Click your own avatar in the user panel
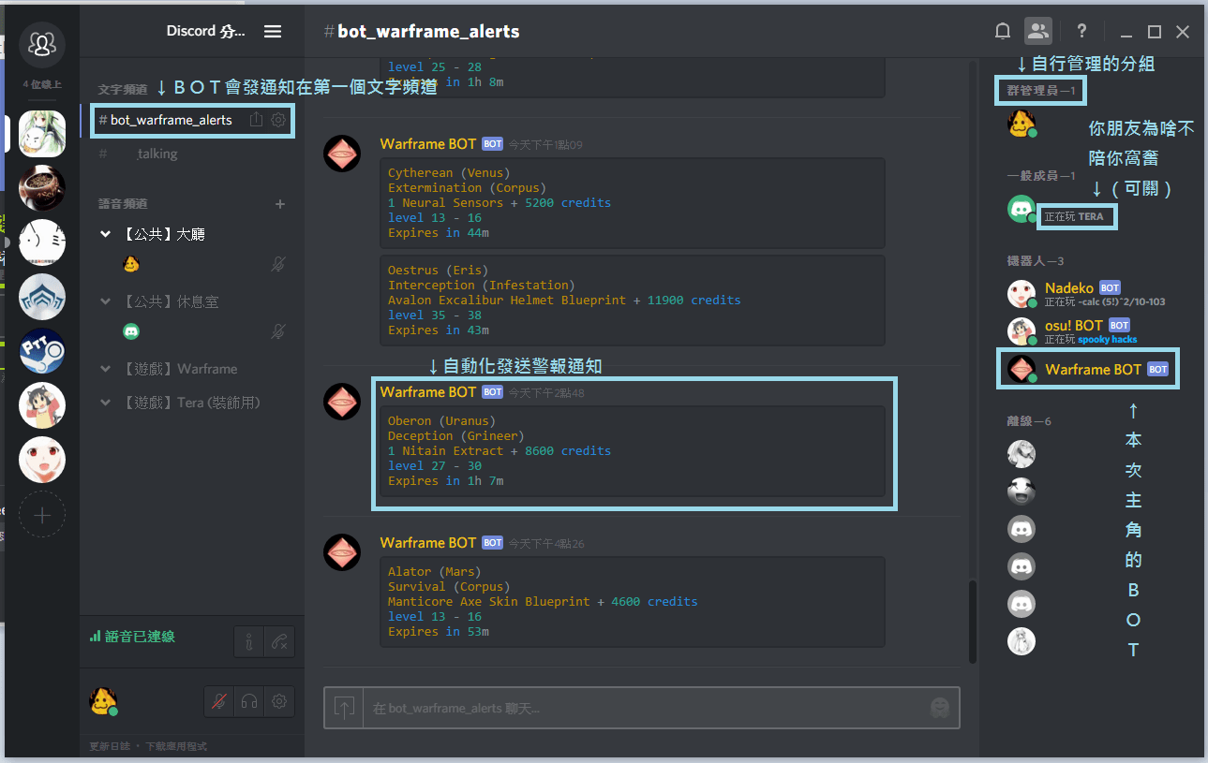The image size is (1208, 763). click(x=104, y=700)
